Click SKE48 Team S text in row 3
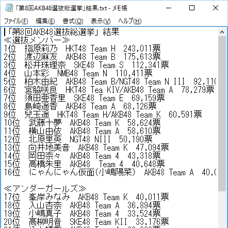 pos(99,65)
